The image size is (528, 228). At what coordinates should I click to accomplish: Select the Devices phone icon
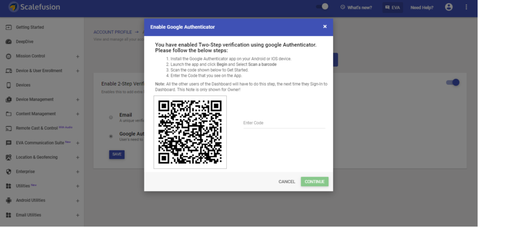point(9,85)
